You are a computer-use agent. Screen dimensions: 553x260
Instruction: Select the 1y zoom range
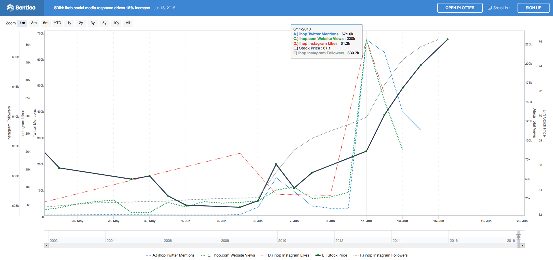69,23
